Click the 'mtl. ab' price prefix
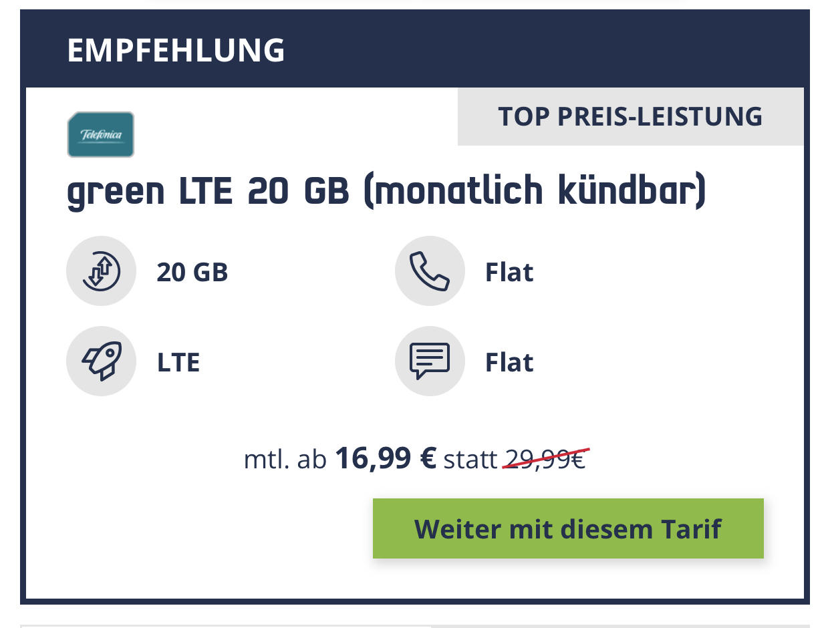830x628 pixels. 285,460
